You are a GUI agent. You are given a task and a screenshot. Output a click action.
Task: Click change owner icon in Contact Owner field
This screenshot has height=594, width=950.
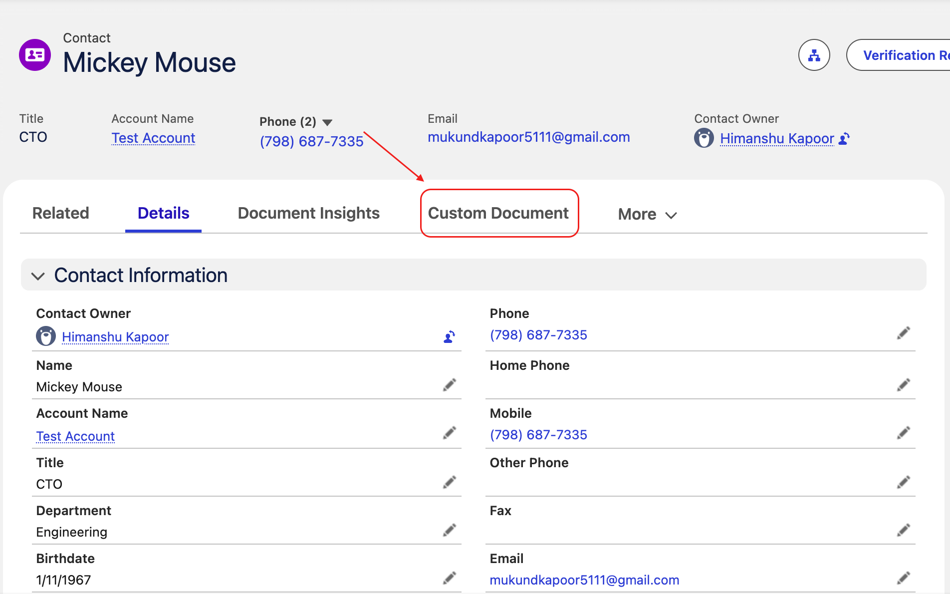449,337
